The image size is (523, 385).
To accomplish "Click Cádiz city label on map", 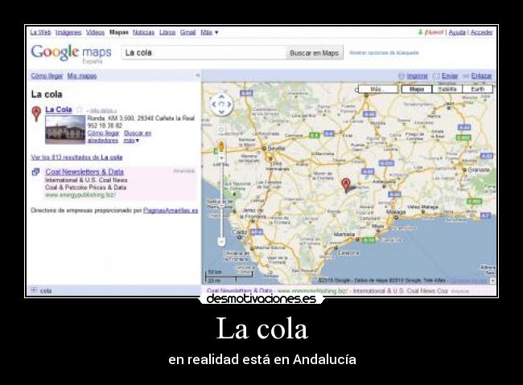I will 240,232.
